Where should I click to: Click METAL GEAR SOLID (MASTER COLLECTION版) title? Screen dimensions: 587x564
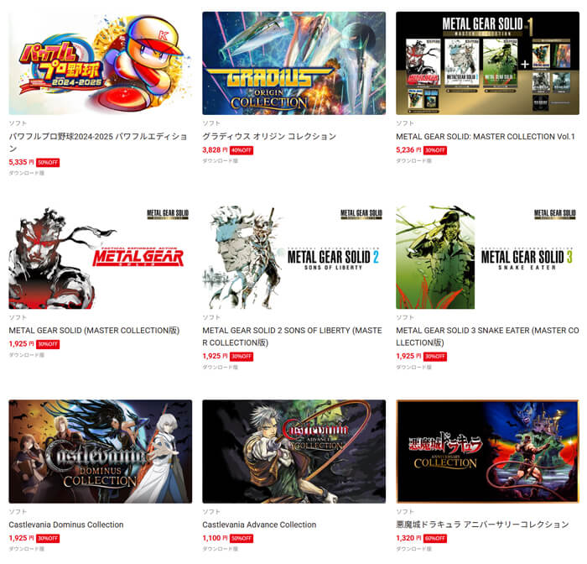(x=94, y=331)
